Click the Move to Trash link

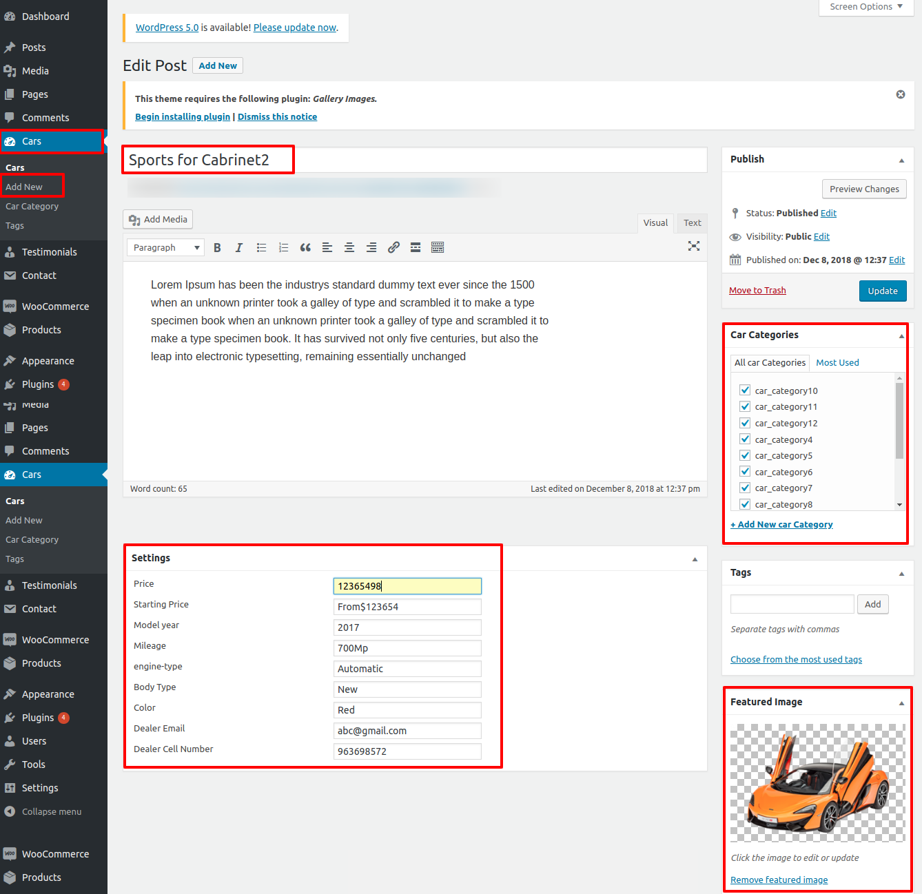(x=757, y=291)
